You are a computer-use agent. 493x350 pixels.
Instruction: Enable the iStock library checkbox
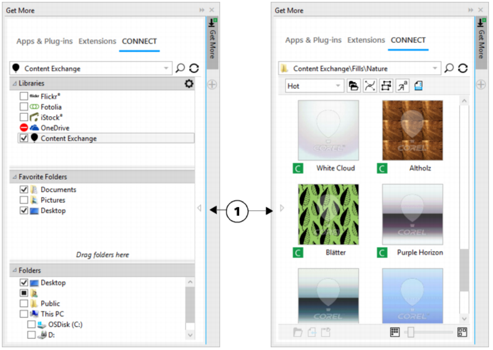(x=24, y=117)
